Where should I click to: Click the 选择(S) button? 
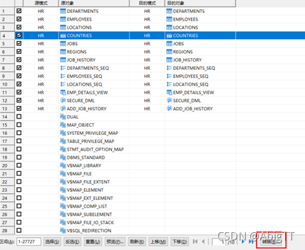click(52, 242)
